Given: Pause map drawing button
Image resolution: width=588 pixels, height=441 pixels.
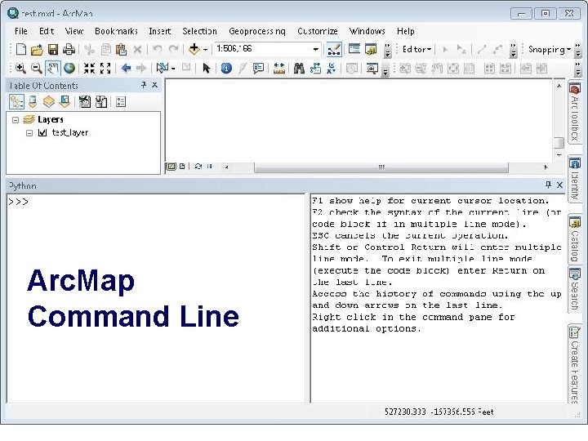Looking at the screenshot, I should click(210, 167).
